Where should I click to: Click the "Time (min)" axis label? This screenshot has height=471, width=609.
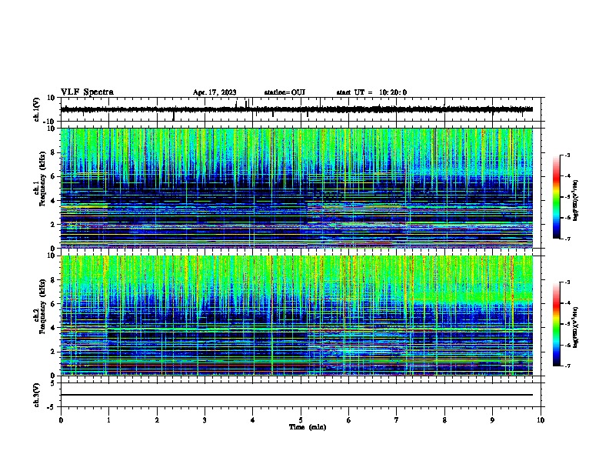point(308,427)
